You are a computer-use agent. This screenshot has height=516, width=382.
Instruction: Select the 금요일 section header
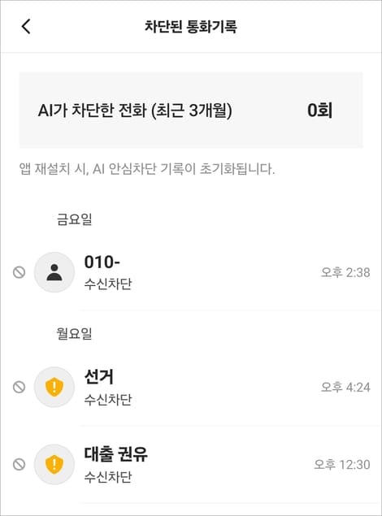coord(74,219)
